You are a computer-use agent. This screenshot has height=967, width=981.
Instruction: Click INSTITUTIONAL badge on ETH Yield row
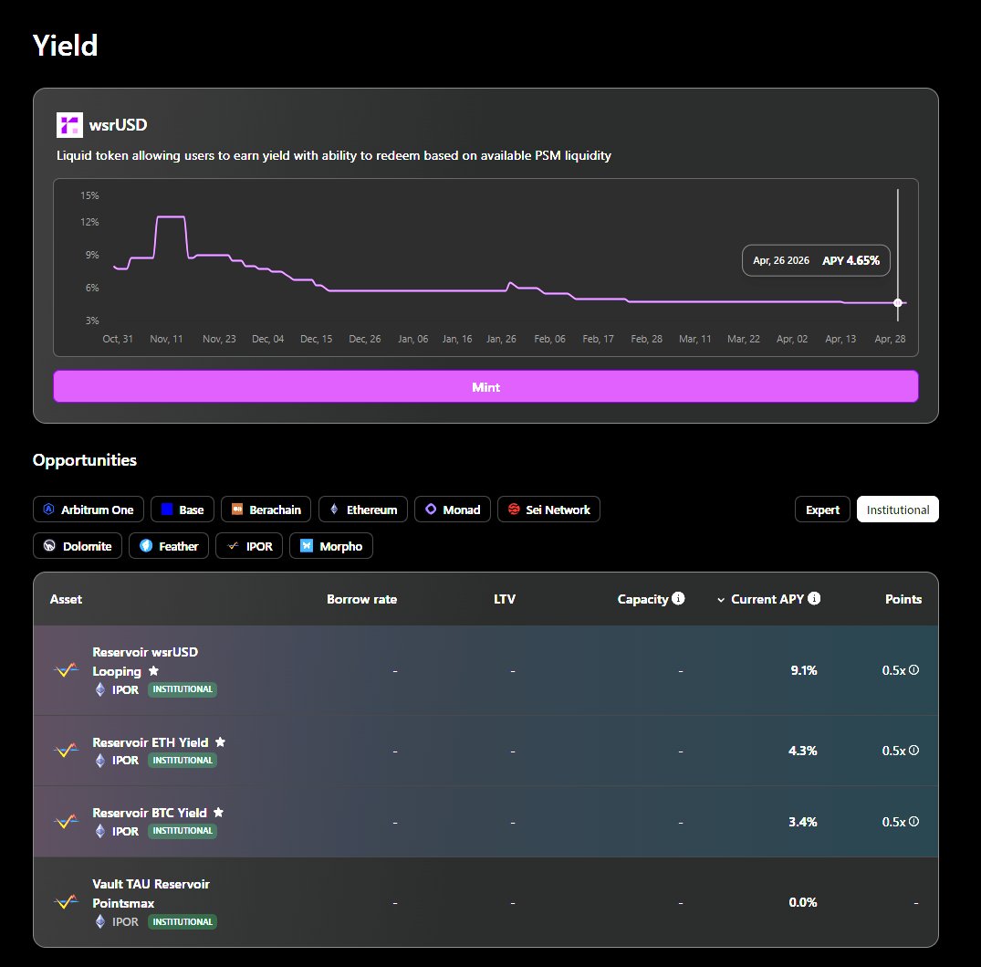(x=183, y=760)
